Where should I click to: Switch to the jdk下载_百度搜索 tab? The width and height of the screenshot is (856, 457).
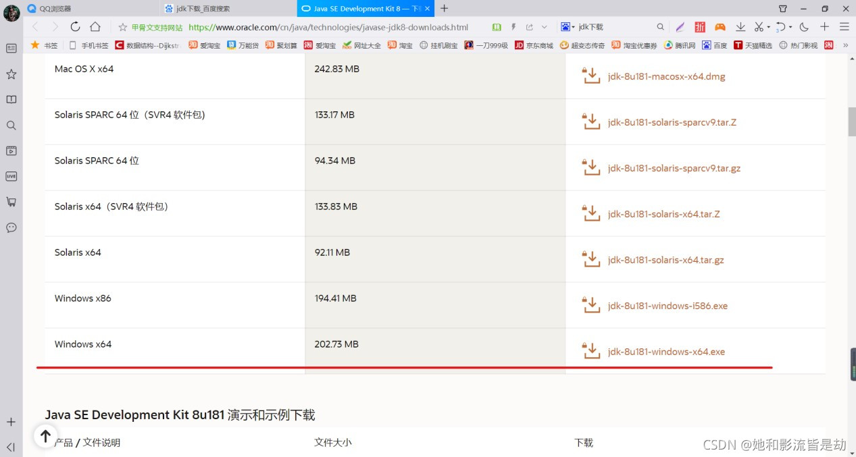point(228,8)
